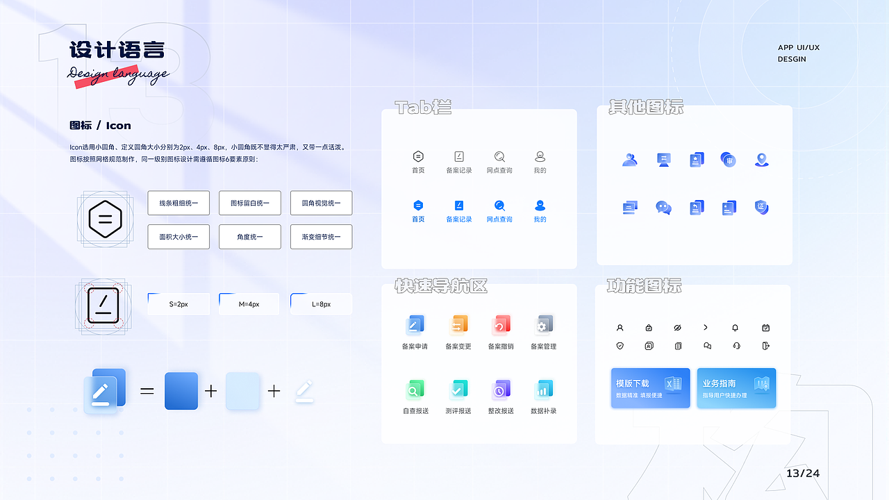Open the orange 备案变更 icon
Screen dimensions: 889x500
point(458,324)
